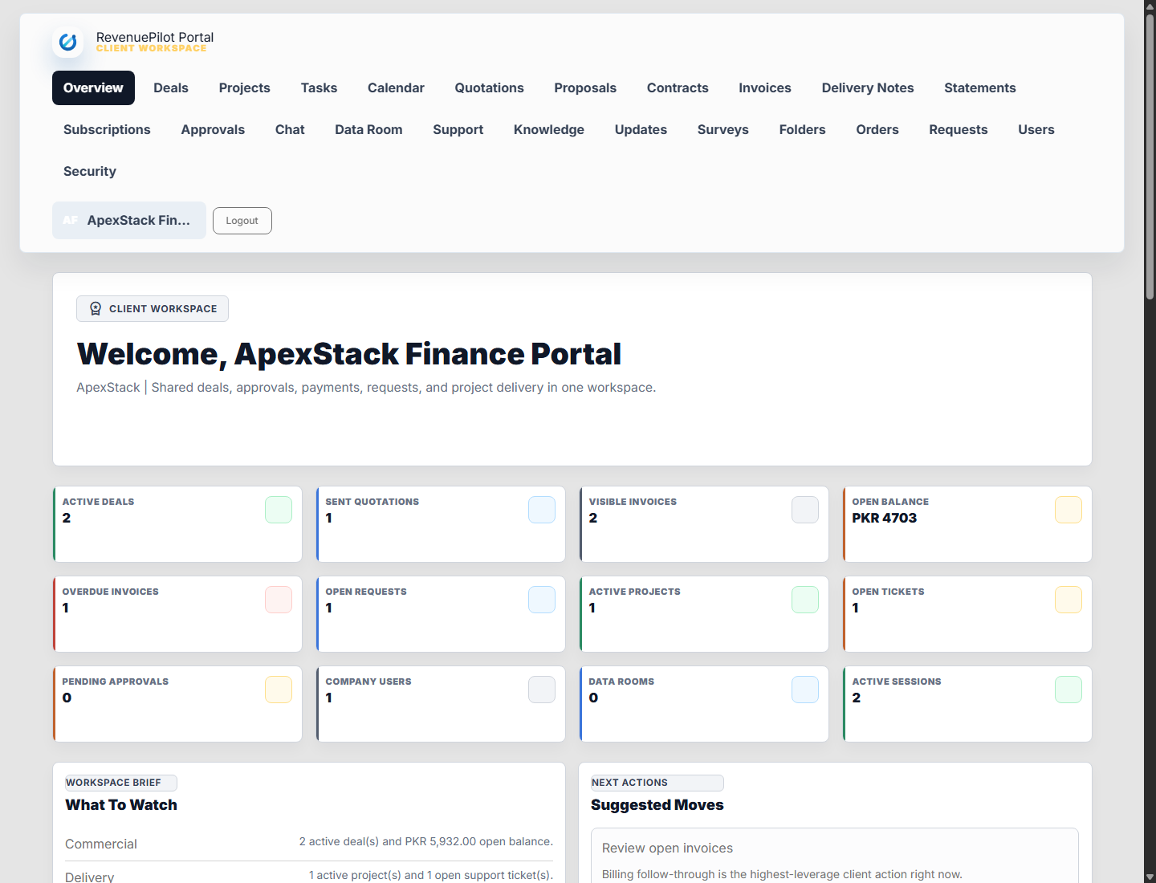Click the Active Deals card icon
This screenshot has width=1156, height=883.
click(279, 510)
